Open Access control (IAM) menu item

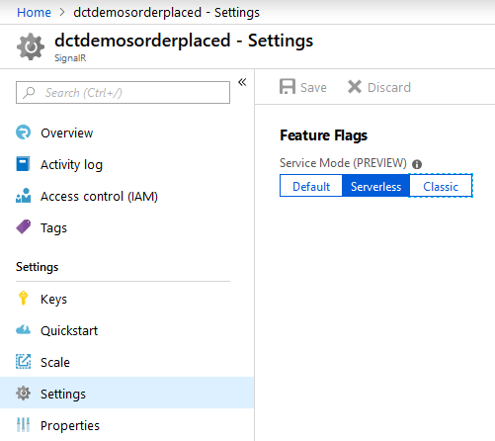(x=126, y=196)
